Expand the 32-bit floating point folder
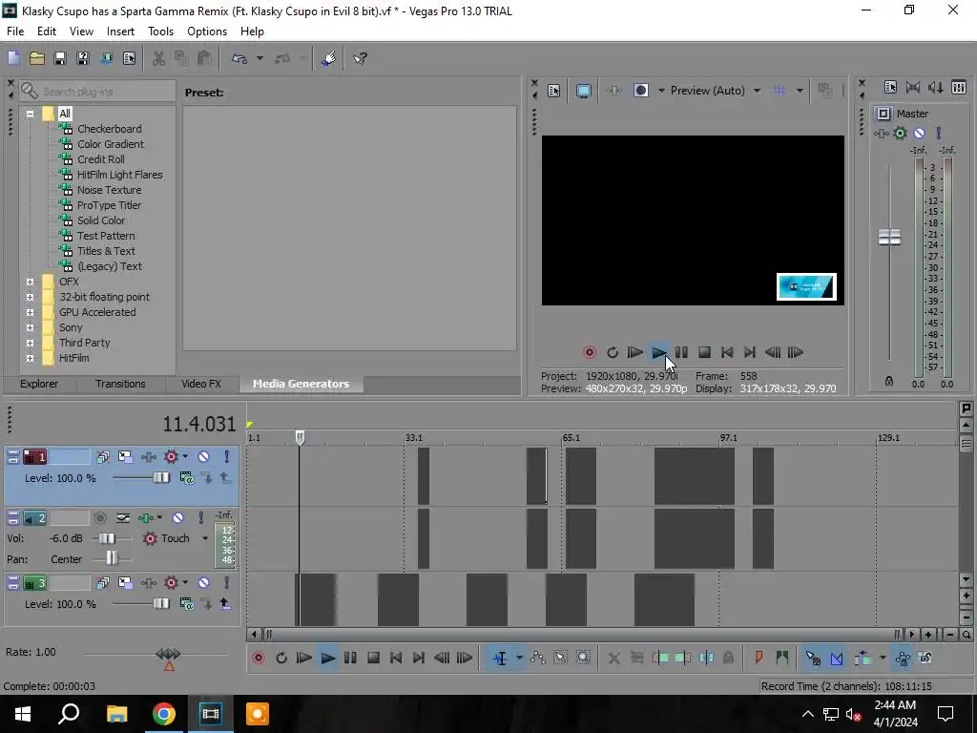This screenshot has width=977, height=733. pyautogui.click(x=30, y=298)
